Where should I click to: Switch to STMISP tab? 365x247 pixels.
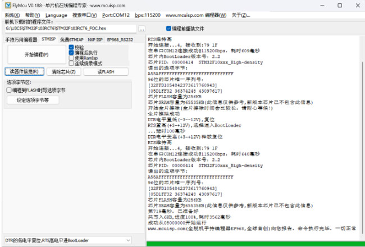(x=48, y=39)
